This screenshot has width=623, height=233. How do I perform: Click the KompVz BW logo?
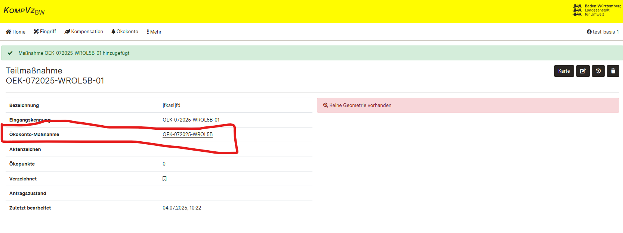(x=24, y=11)
